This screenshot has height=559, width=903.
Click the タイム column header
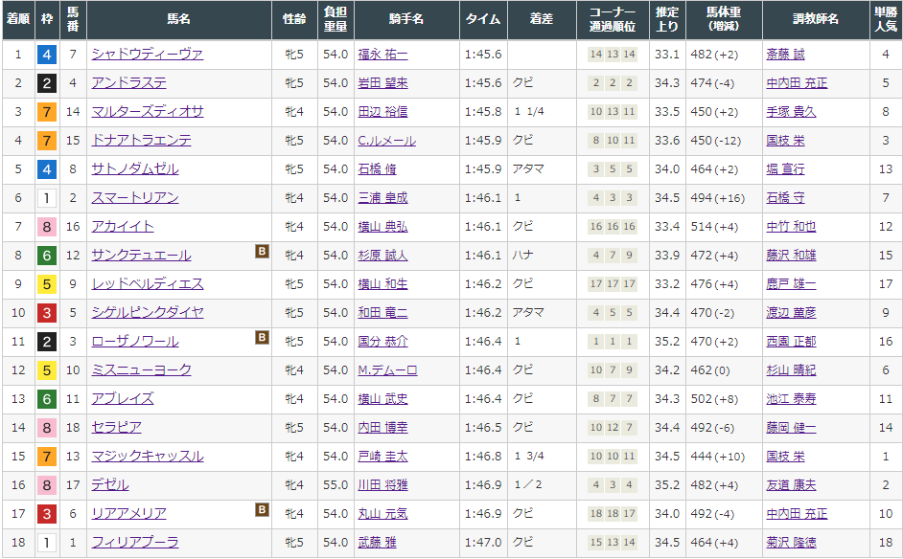(484, 19)
